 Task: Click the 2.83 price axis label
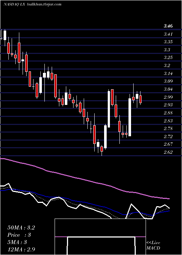click(168, 121)
